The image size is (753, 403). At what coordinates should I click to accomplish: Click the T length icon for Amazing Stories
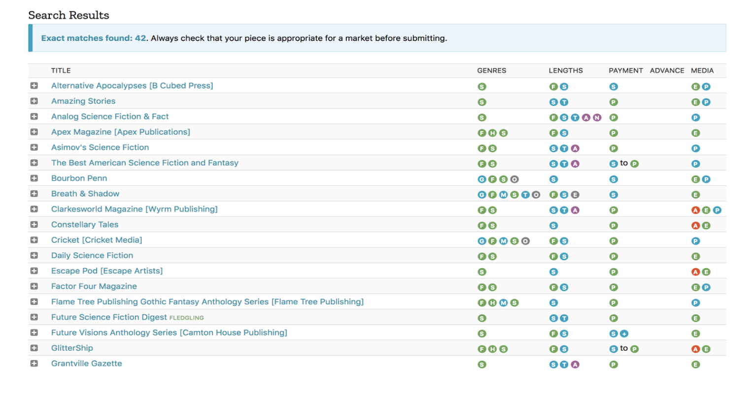564,102
